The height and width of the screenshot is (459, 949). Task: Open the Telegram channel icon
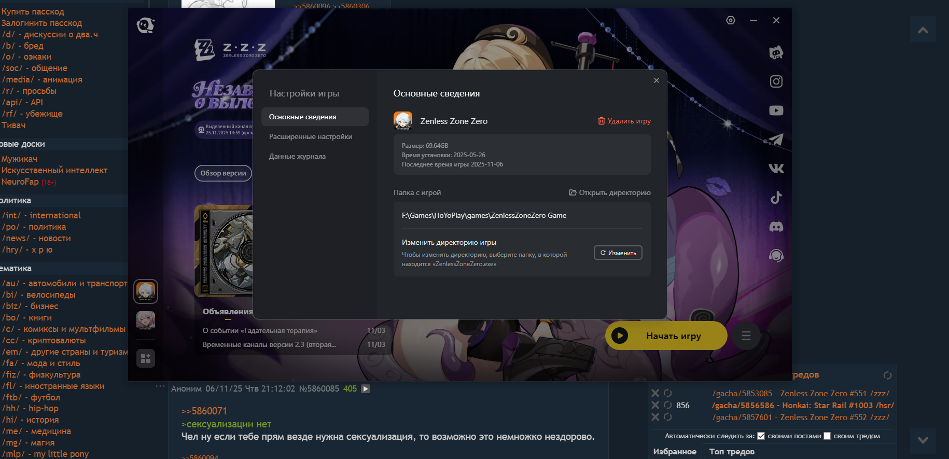point(776,140)
